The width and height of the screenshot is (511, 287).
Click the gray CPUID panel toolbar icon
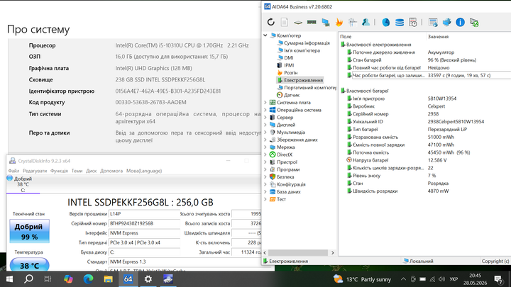pos(352,22)
